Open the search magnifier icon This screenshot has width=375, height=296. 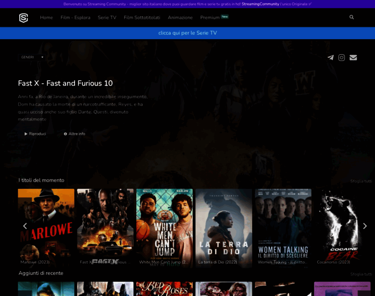[351, 17]
